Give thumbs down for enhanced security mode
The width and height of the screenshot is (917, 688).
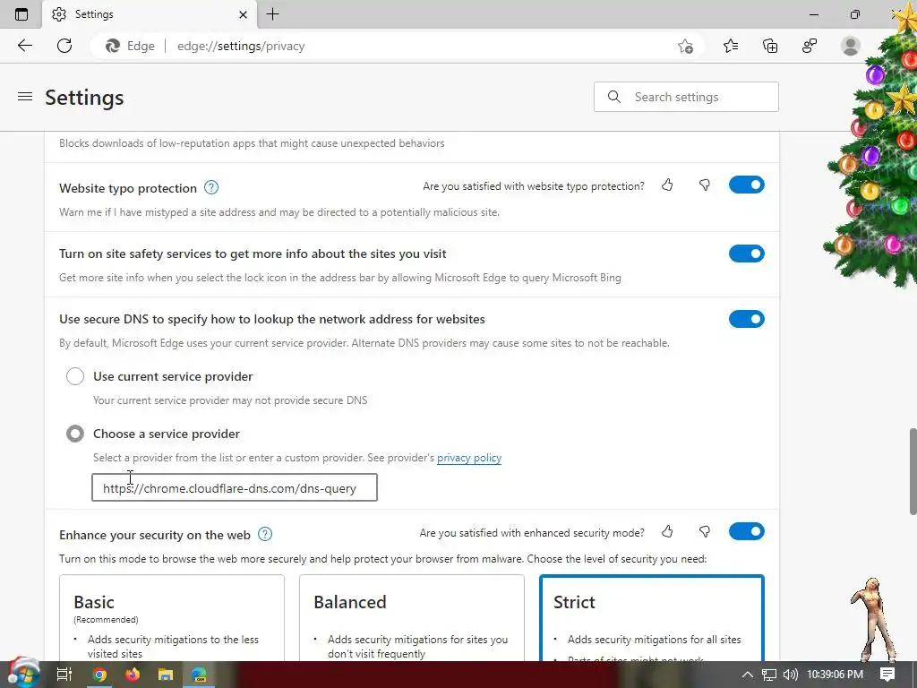click(705, 532)
